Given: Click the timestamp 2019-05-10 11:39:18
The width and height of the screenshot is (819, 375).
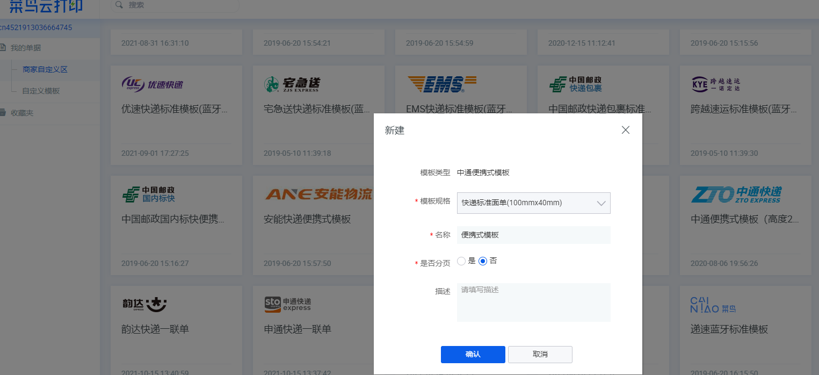Looking at the screenshot, I should click(x=298, y=153).
